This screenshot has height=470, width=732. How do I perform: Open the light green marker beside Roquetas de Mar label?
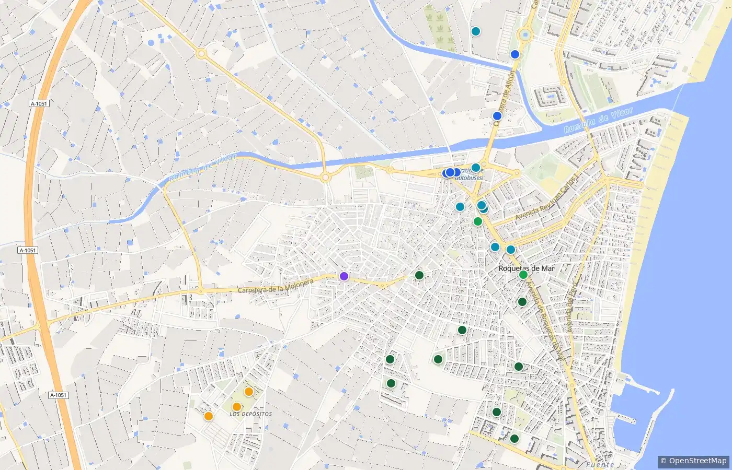click(x=523, y=275)
